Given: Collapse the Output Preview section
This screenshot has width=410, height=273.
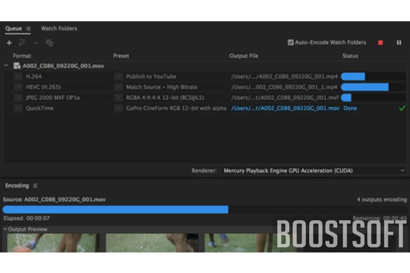Looking at the screenshot, I should click(5, 229).
